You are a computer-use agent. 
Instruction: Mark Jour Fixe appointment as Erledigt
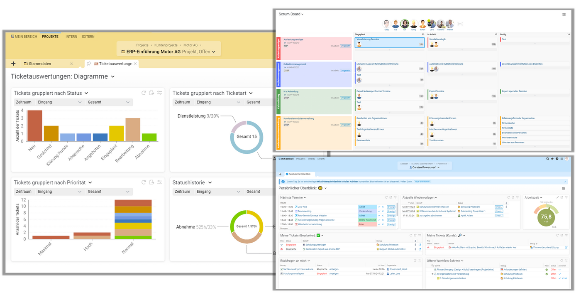(x=391, y=207)
